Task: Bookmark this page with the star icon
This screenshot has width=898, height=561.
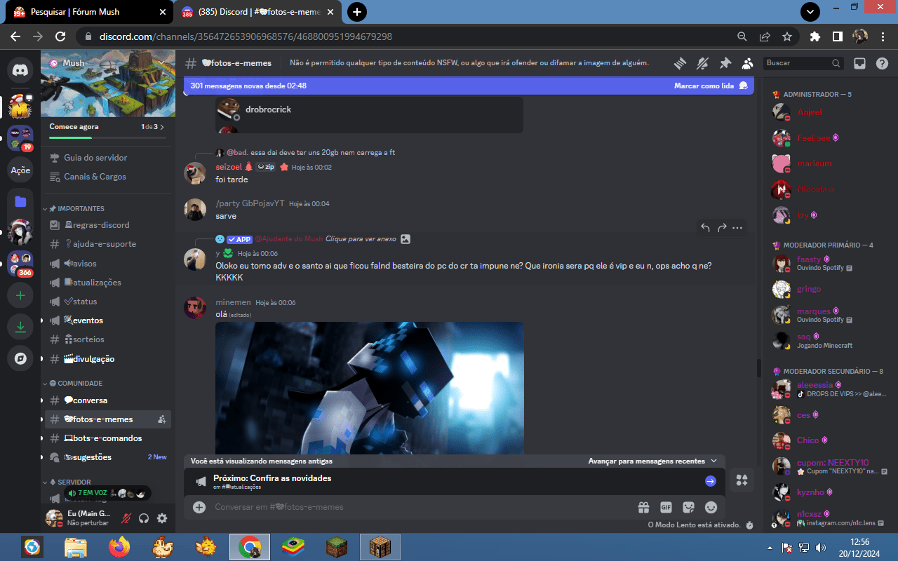Action: pyautogui.click(x=787, y=36)
